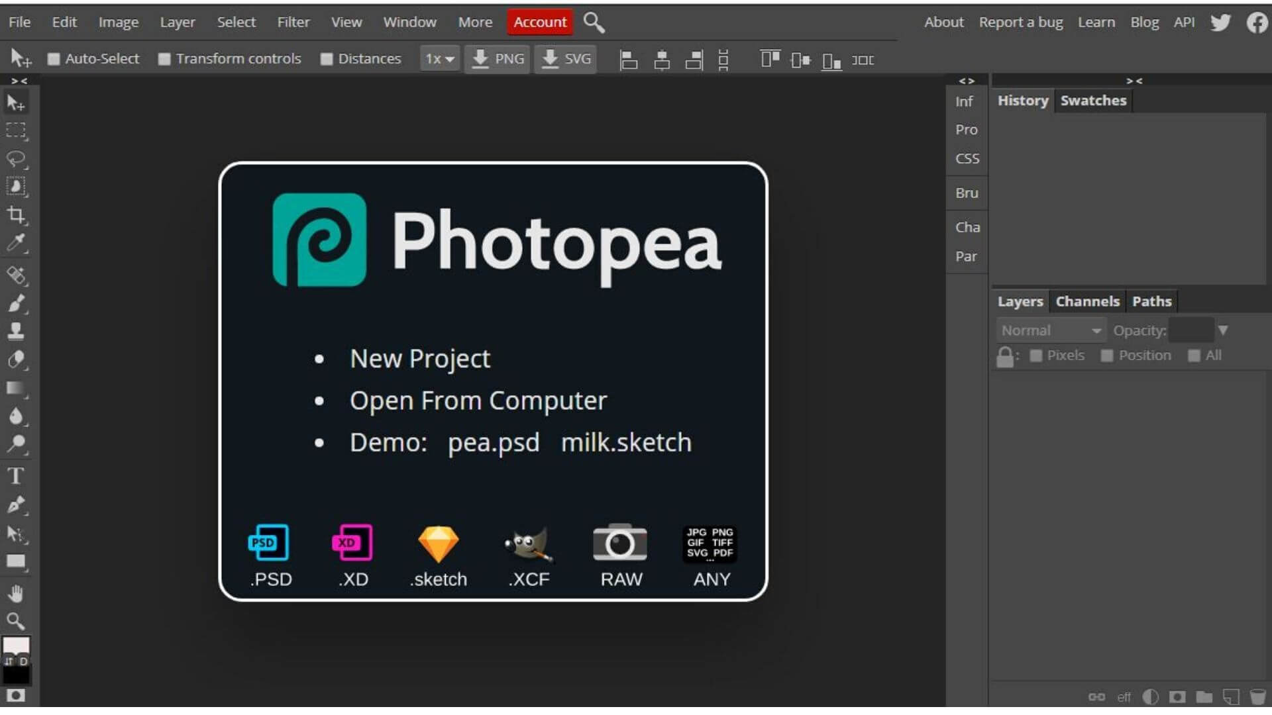The image size is (1272, 715).
Task: Select the Gradient tool
Action: 16,388
